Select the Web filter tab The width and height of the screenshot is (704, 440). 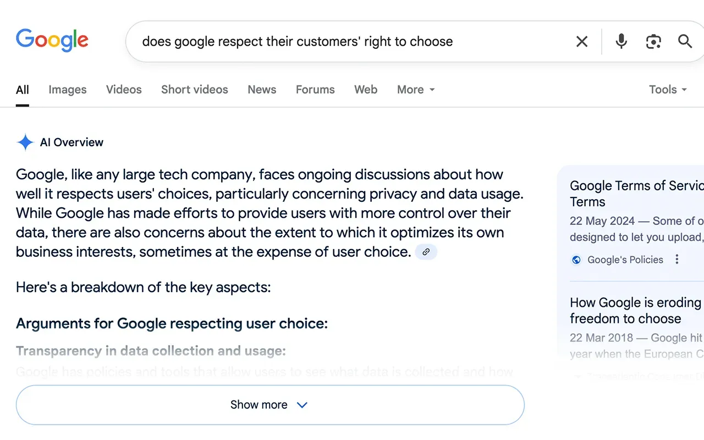point(365,90)
